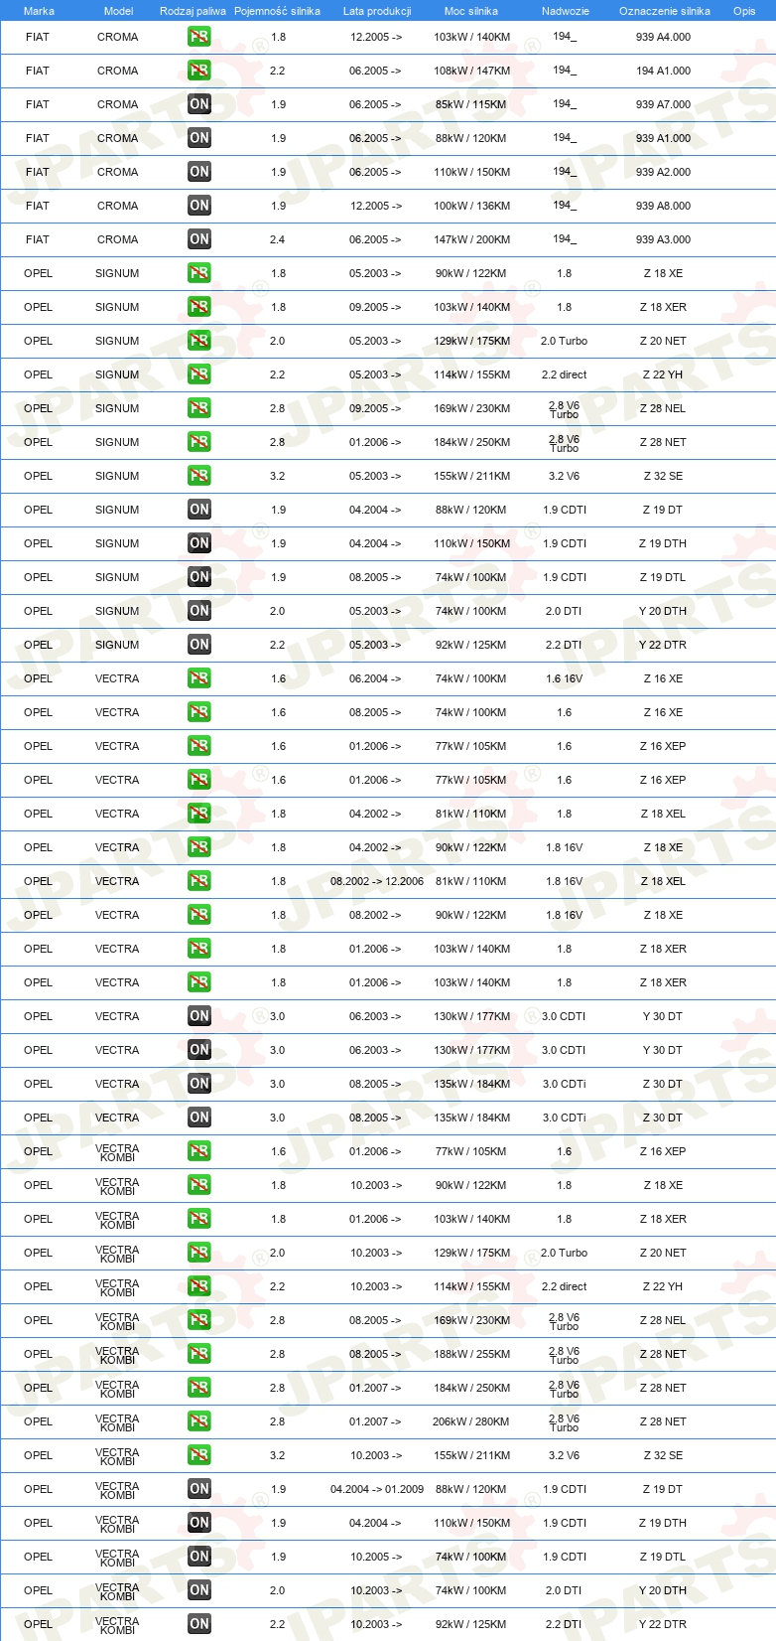The image size is (776, 1641).
Task: Click ON icon in VECTRA KOMBI Z 19 DTL row
Action: click(x=199, y=1557)
